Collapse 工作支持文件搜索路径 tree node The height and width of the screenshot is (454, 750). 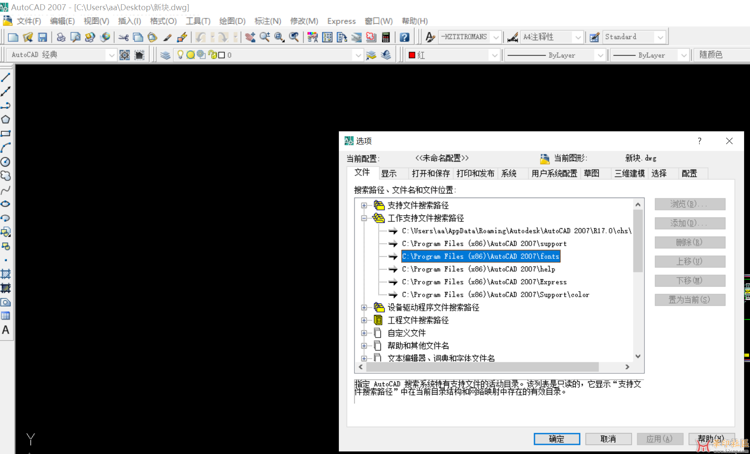tap(364, 218)
